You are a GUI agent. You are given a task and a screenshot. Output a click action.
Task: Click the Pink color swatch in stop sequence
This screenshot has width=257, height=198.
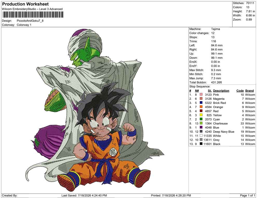click(201, 95)
